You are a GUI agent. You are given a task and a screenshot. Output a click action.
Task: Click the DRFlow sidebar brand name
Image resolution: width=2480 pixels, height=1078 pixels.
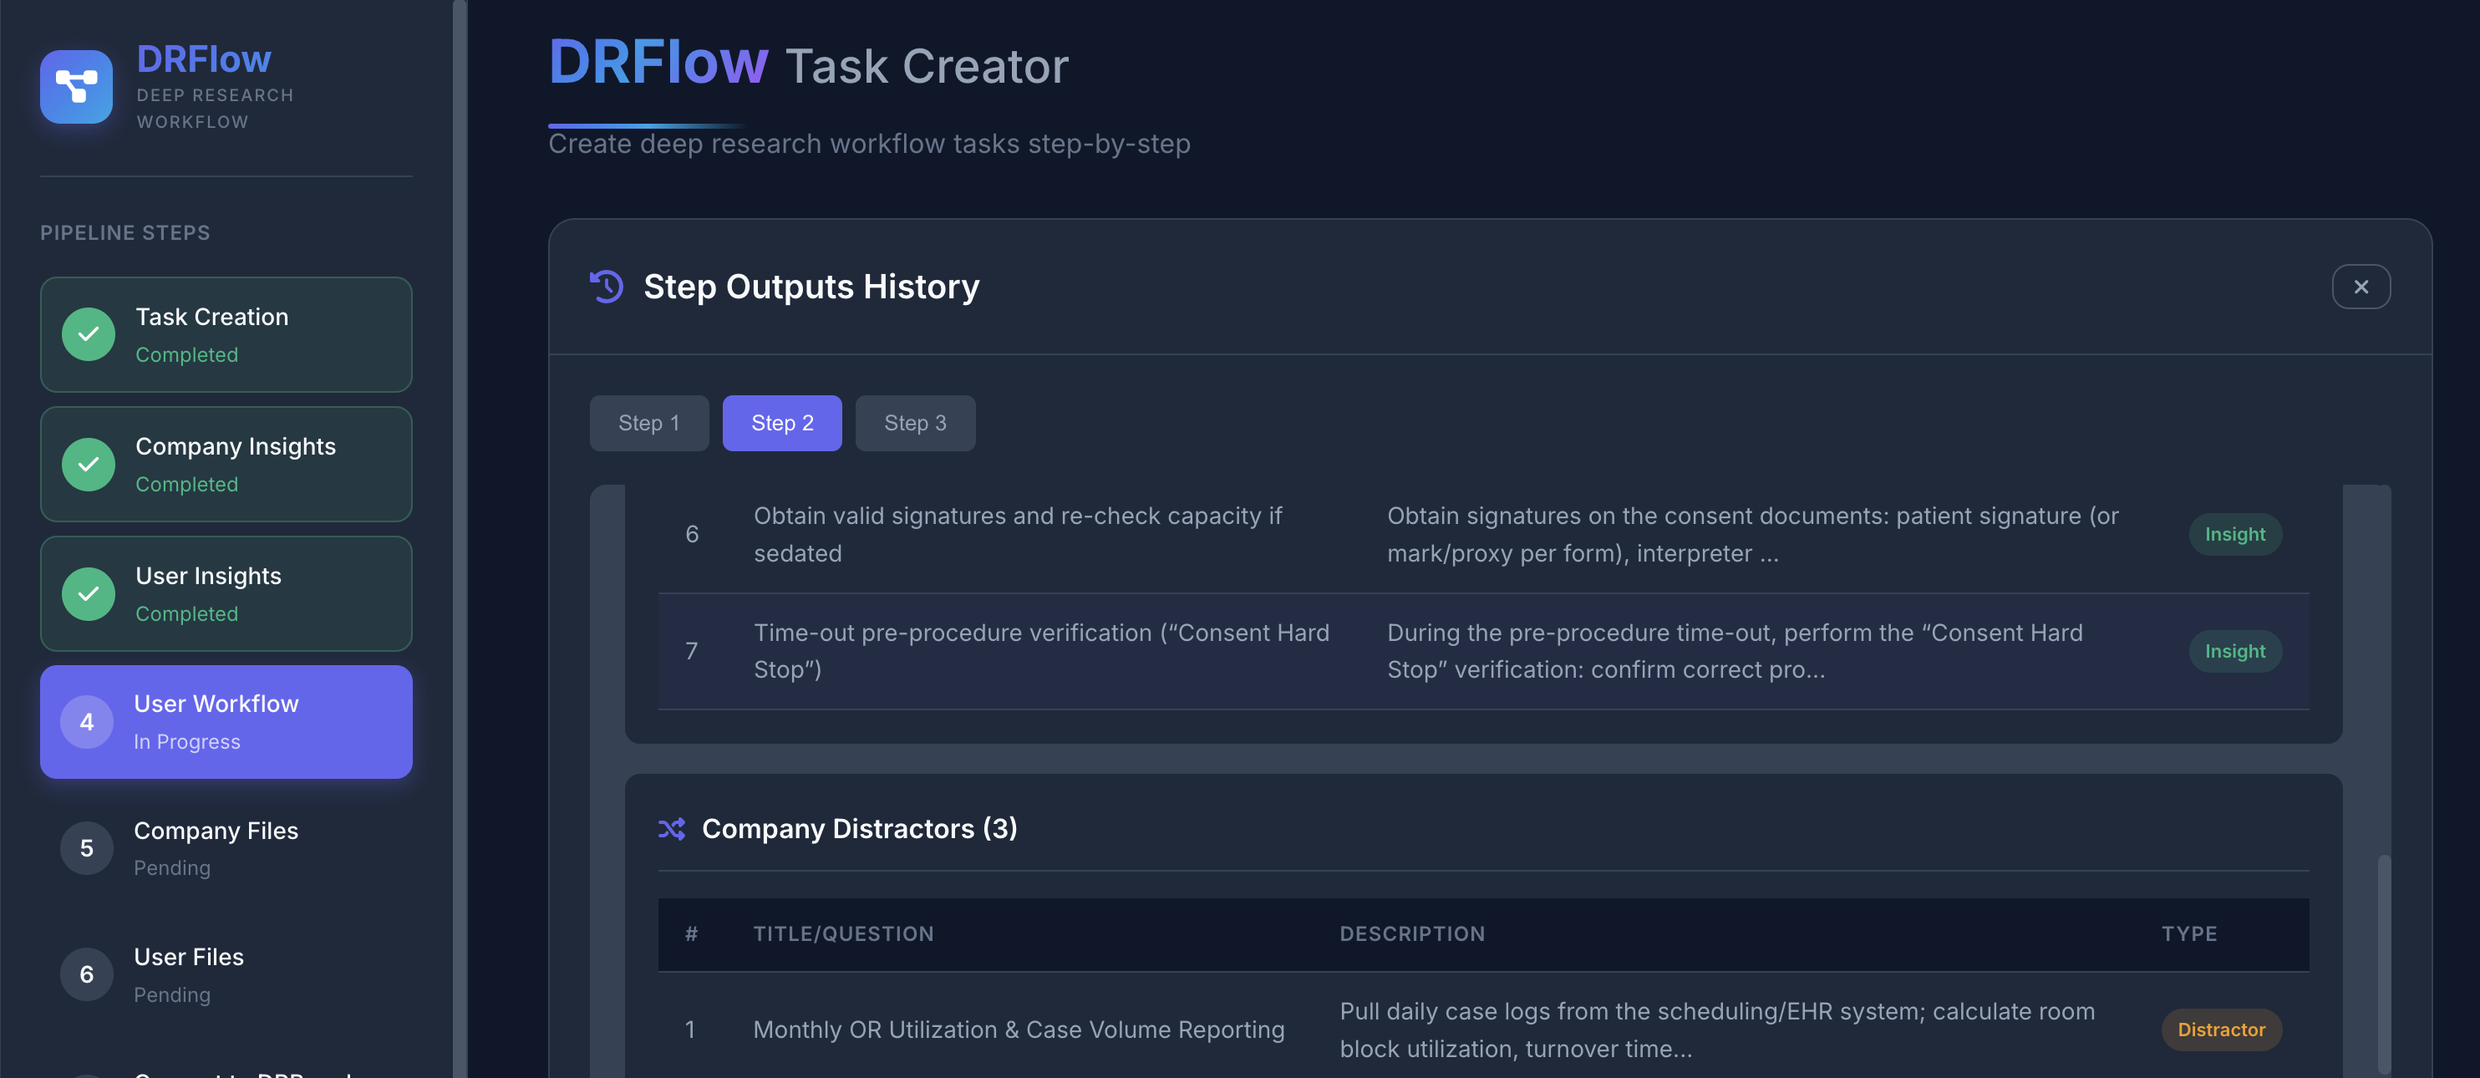click(x=204, y=59)
